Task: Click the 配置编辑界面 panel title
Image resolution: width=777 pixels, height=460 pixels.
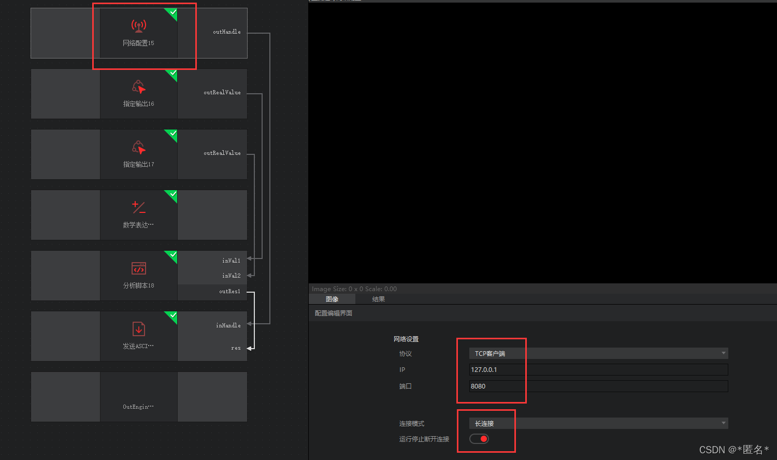Action: pyautogui.click(x=334, y=313)
